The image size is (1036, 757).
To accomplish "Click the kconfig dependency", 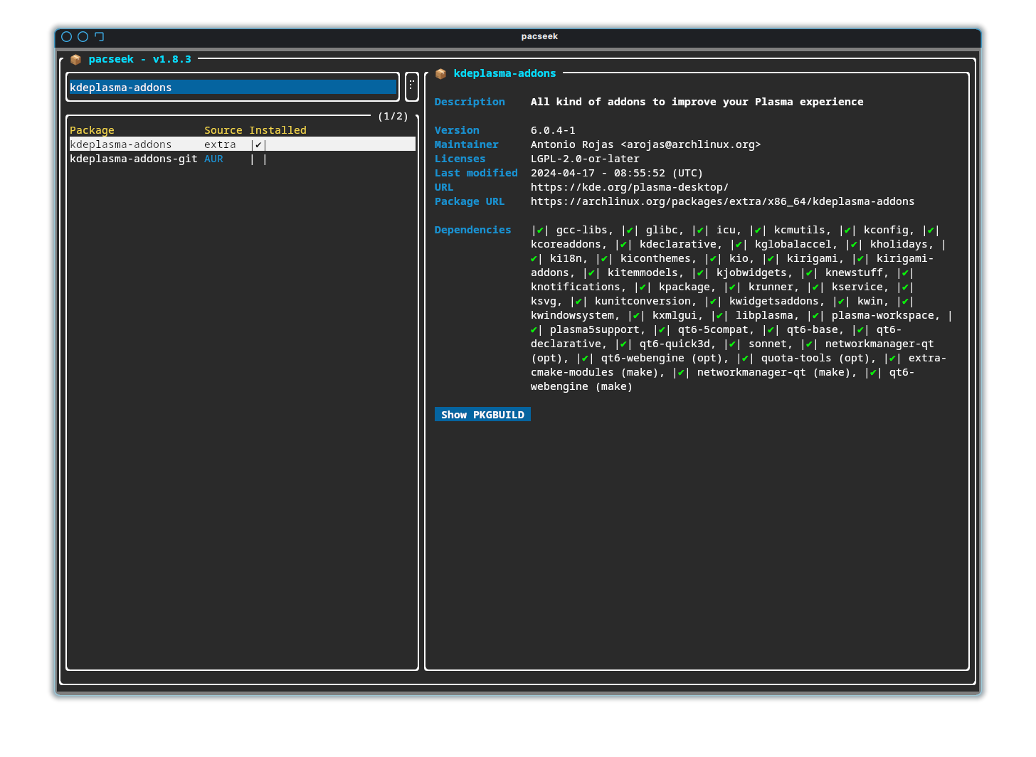I will click(x=886, y=230).
